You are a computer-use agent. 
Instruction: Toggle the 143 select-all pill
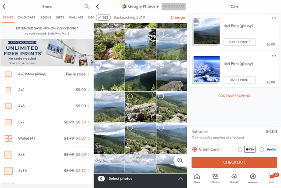(x=103, y=18)
